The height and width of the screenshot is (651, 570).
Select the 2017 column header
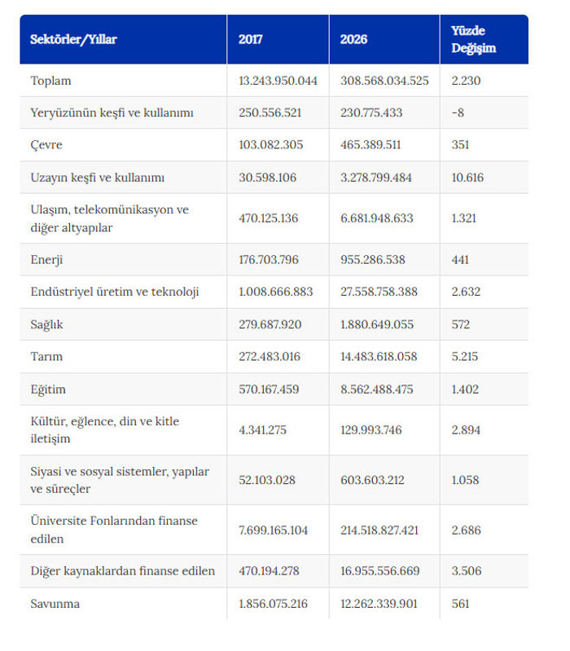250,39
